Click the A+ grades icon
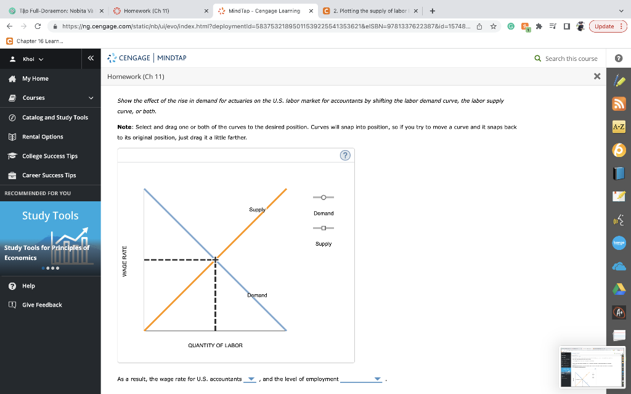The width and height of the screenshot is (631, 394). pos(619,312)
